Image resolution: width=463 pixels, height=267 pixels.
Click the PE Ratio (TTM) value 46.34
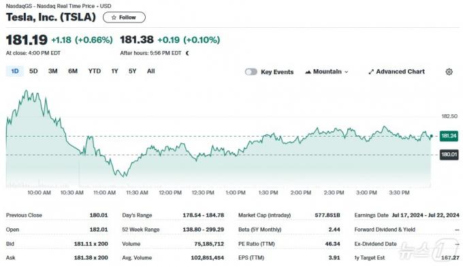(x=332, y=244)
